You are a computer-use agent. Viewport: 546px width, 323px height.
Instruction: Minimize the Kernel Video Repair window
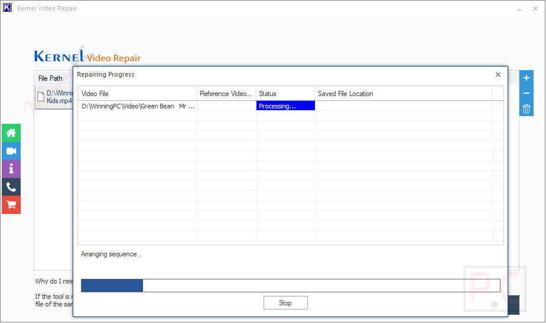tap(519, 9)
